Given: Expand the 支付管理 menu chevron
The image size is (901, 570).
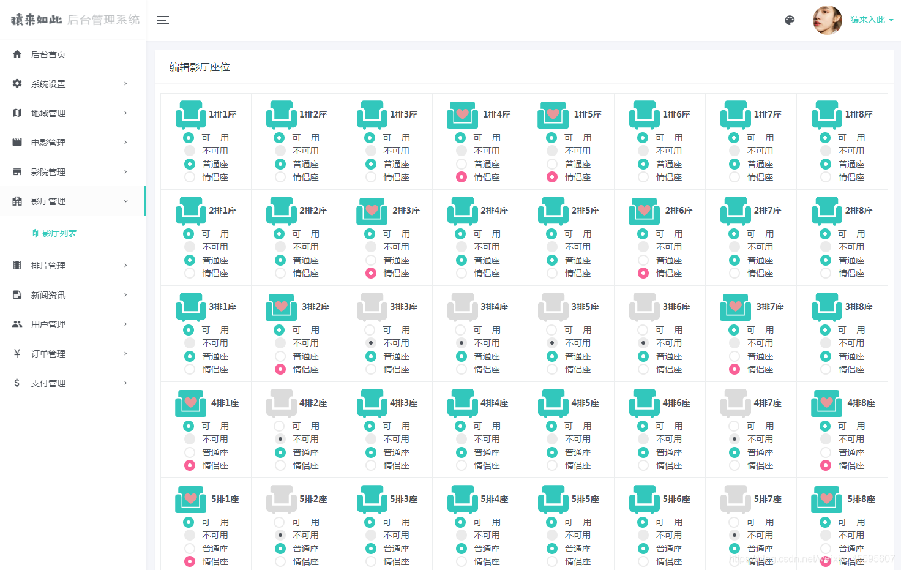Looking at the screenshot, I should (125, 383).
